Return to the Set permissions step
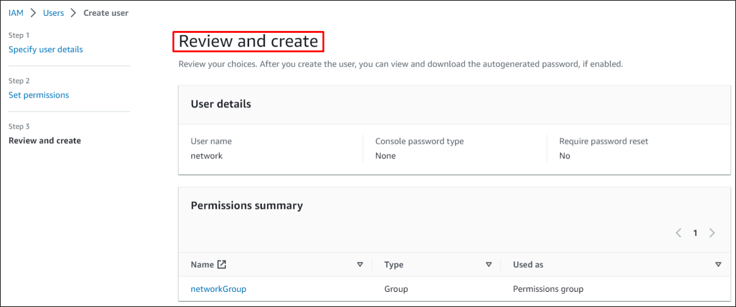The image size is (736, 307). [x=39, y=95]
